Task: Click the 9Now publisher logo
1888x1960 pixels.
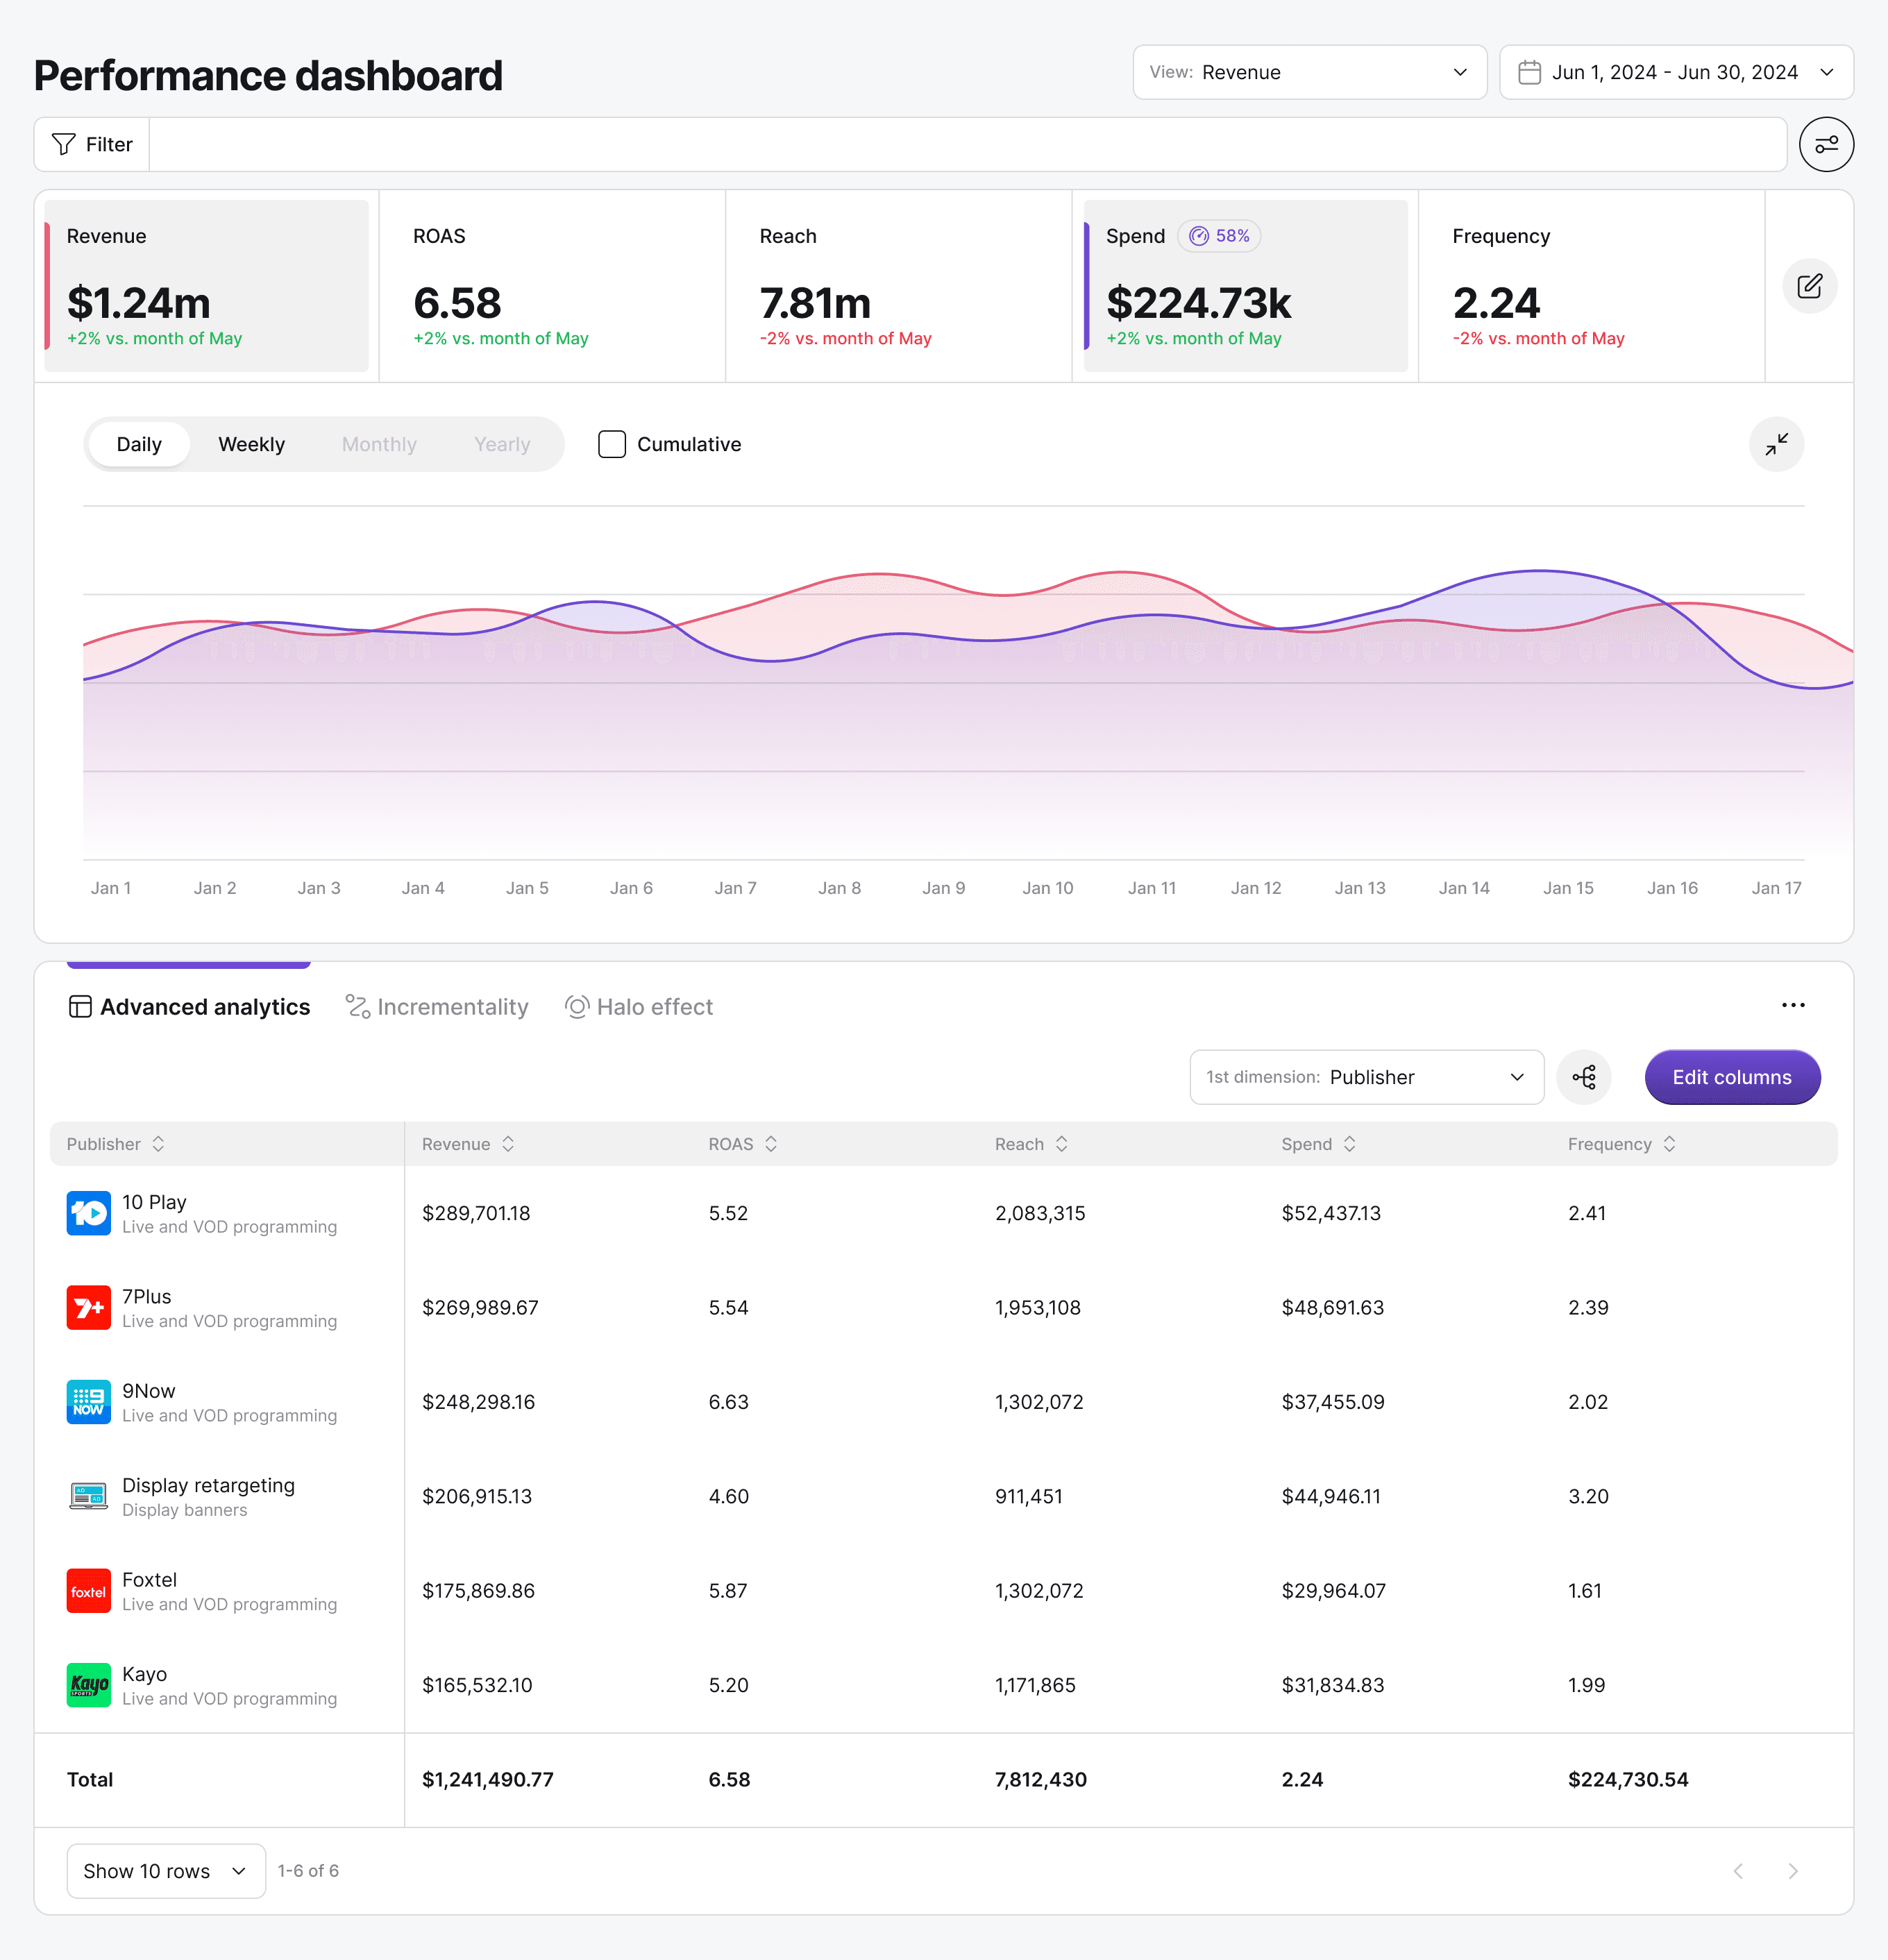Action: click(x=89, y=1402)
